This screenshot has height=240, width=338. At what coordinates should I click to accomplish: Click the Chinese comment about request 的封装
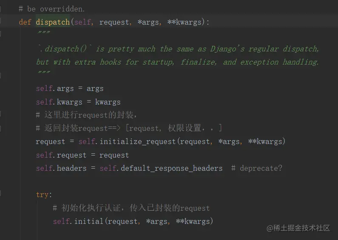86,115
